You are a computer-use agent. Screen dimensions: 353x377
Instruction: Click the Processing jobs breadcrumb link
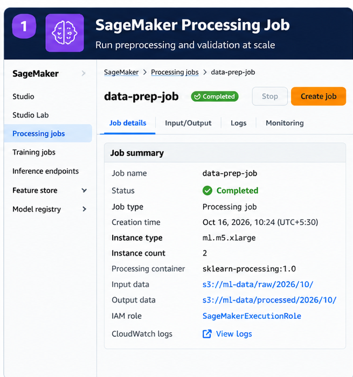tap(175, 72)
